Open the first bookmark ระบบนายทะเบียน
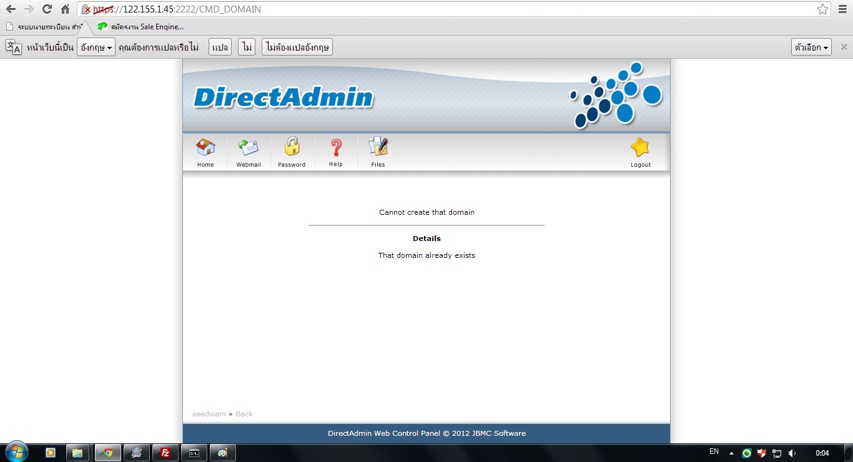 pos(45,27)
